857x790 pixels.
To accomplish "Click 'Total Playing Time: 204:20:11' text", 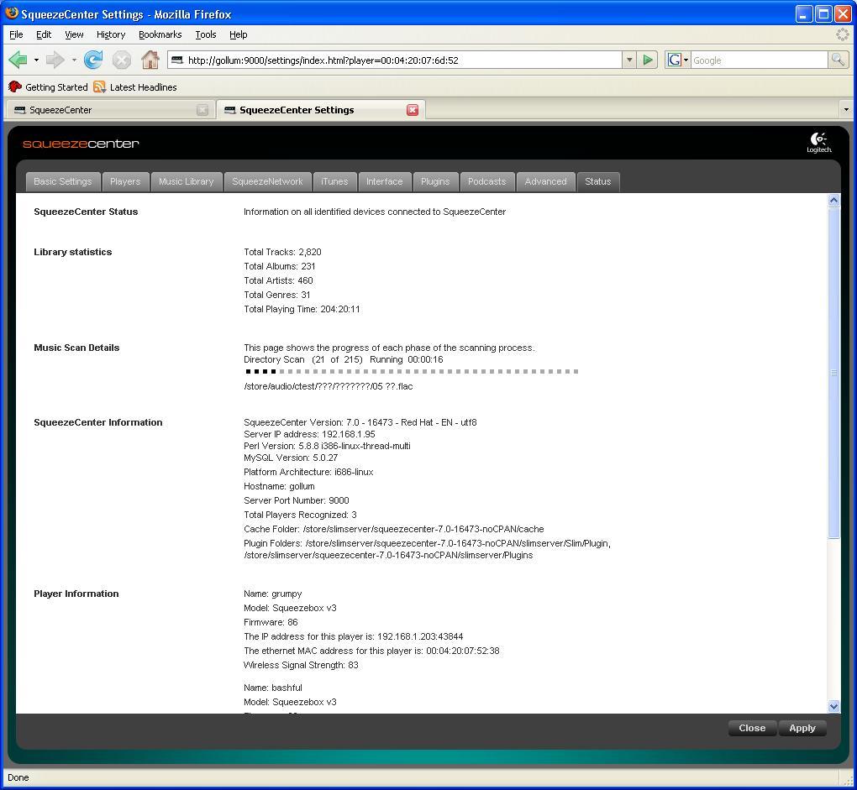I will [x=302, y=309].
